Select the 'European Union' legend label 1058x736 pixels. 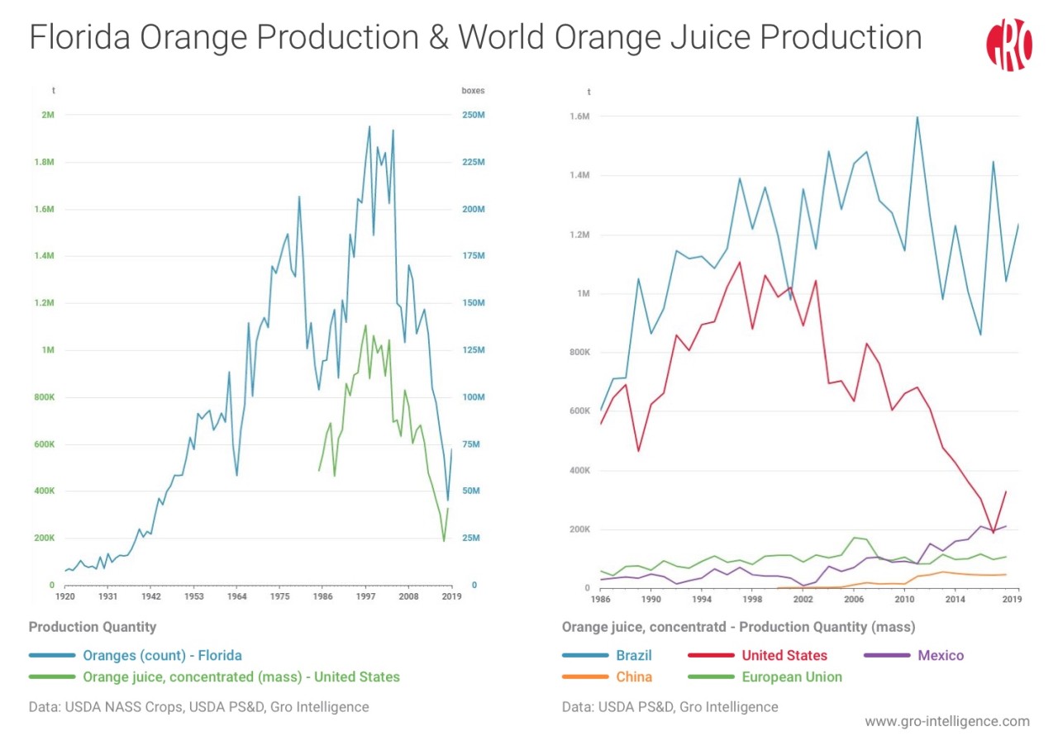(792, 677)
